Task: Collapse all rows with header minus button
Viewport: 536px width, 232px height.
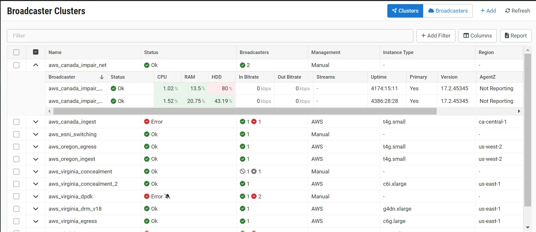Action: pyautogui.click(x=36, y=52)
